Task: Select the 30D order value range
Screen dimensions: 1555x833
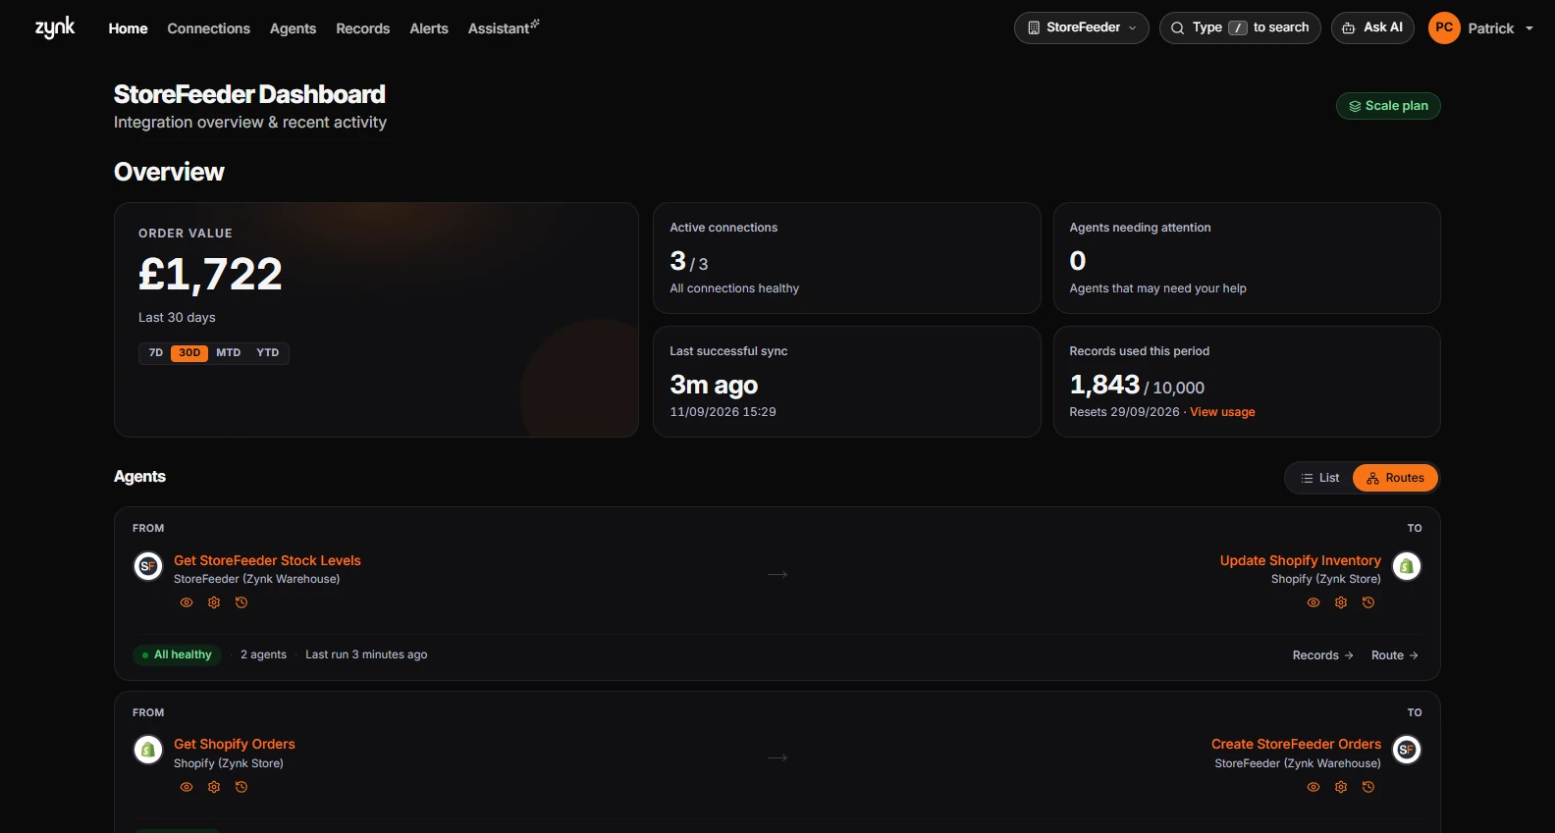Action: (x=189, y=353)
